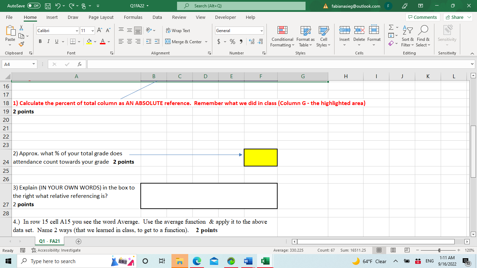Click the Share button
Screen dimensions: 477x268
pos(457,17)
